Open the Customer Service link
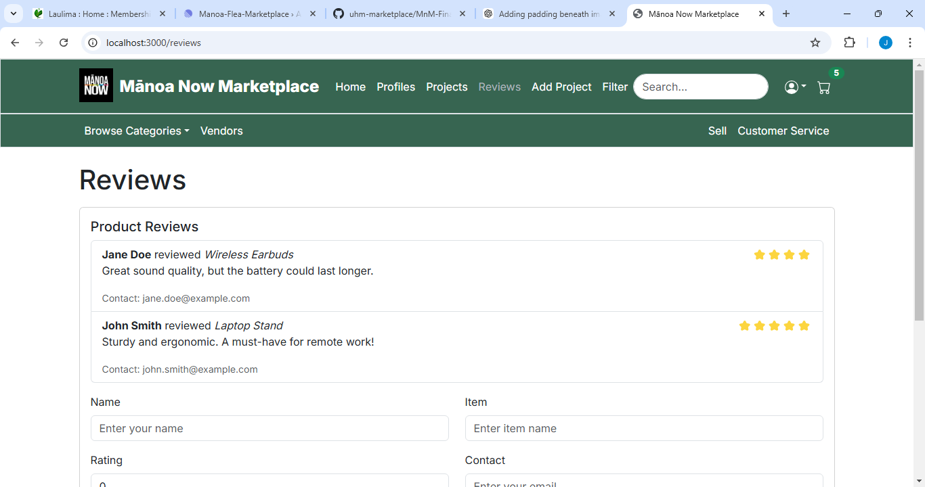Viewport: 925px width, 487px height. click(783, 131)
